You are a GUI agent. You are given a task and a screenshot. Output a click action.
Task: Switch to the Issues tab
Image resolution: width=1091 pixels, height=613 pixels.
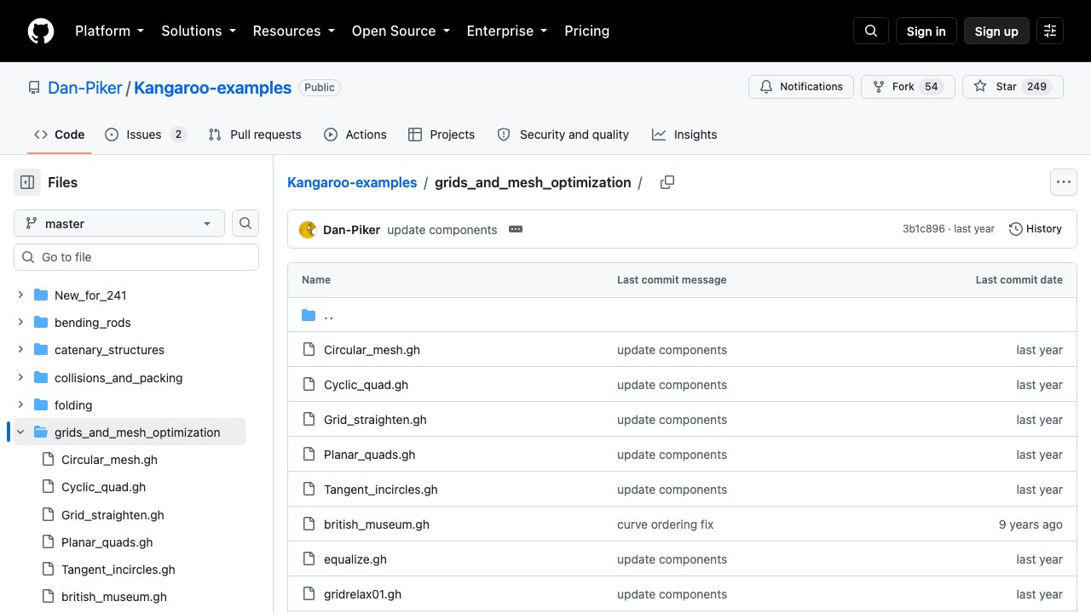(146, 135)
